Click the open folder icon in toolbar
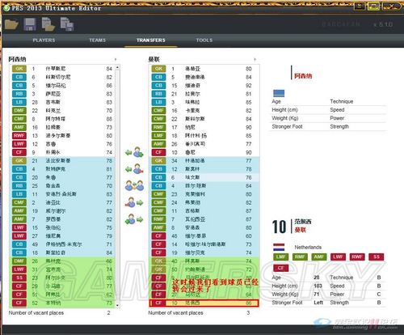Image resolution: width=404 pixels, height=335 pixels. pyautogui.click(x=11, y=24)
